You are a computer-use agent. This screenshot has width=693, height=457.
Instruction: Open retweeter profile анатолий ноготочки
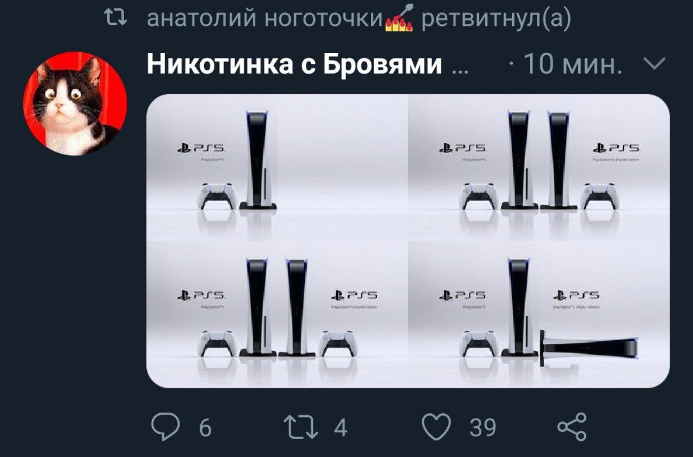(265, 19)
